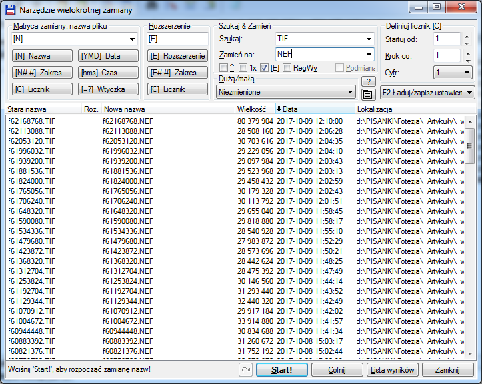Click in the Zamień na input field
The height and width of the screenshot is (384, 482).
(x=319, y=54)
